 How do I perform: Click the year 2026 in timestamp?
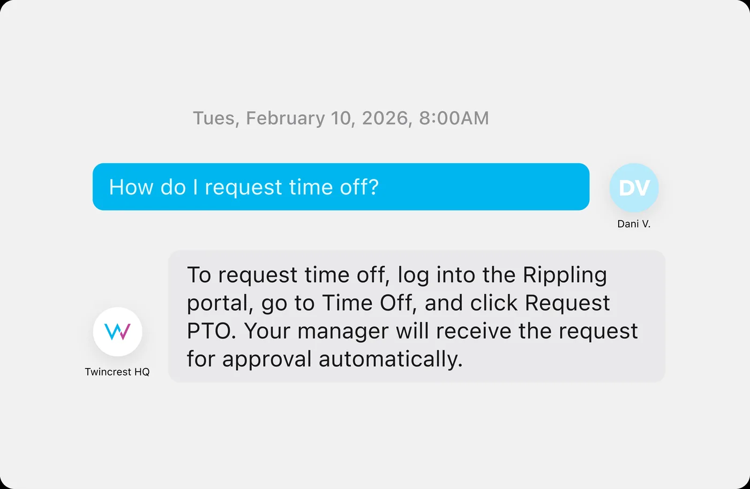385,118
